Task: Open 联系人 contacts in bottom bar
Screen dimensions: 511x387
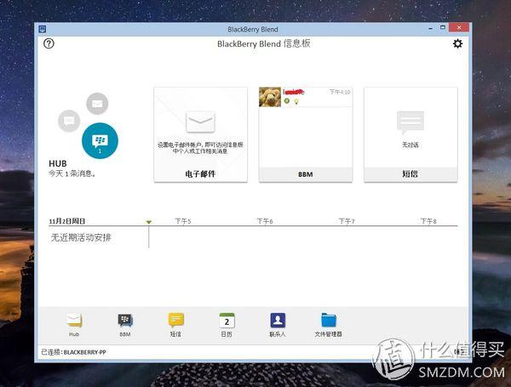Action: [278, 325]
